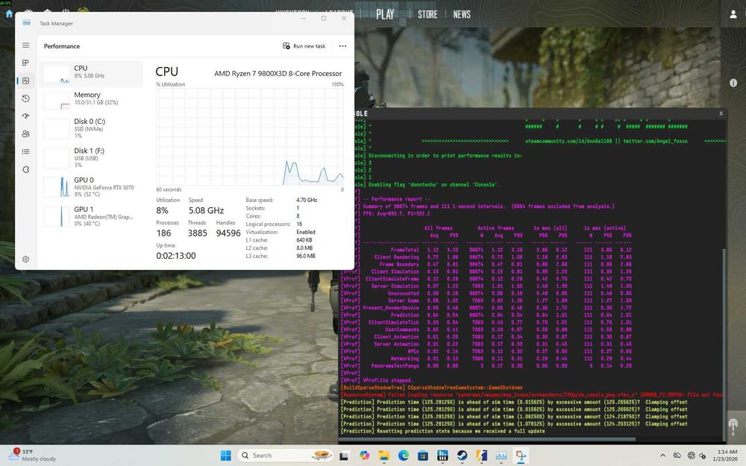Image resolution: width=746 pixels, height=466 pixels.
Task: Click the AMD Ryzen 7 9800X3D processor name
Action: [x=278, y=74]
